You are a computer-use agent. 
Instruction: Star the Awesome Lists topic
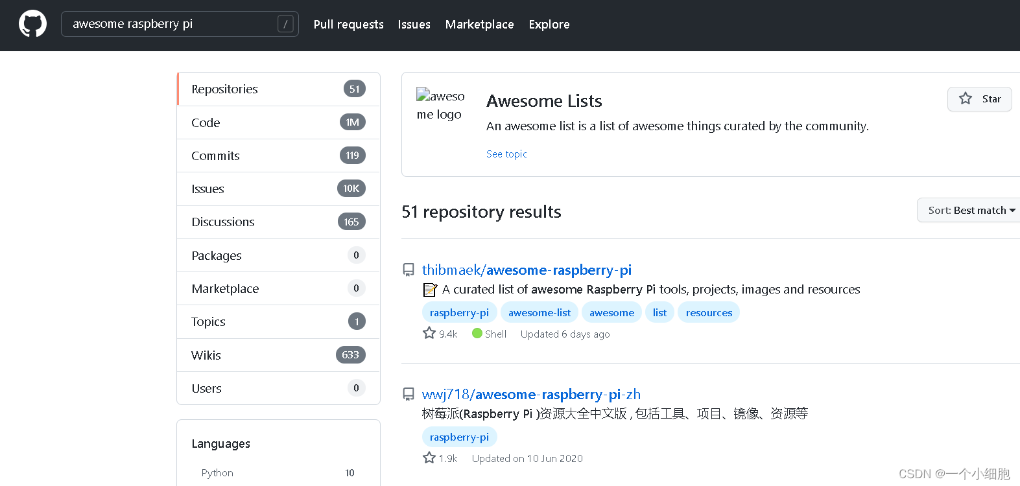979,99
